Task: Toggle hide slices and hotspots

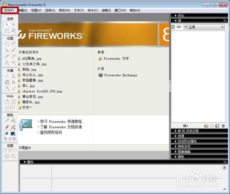Action: (x=7, y=108)
